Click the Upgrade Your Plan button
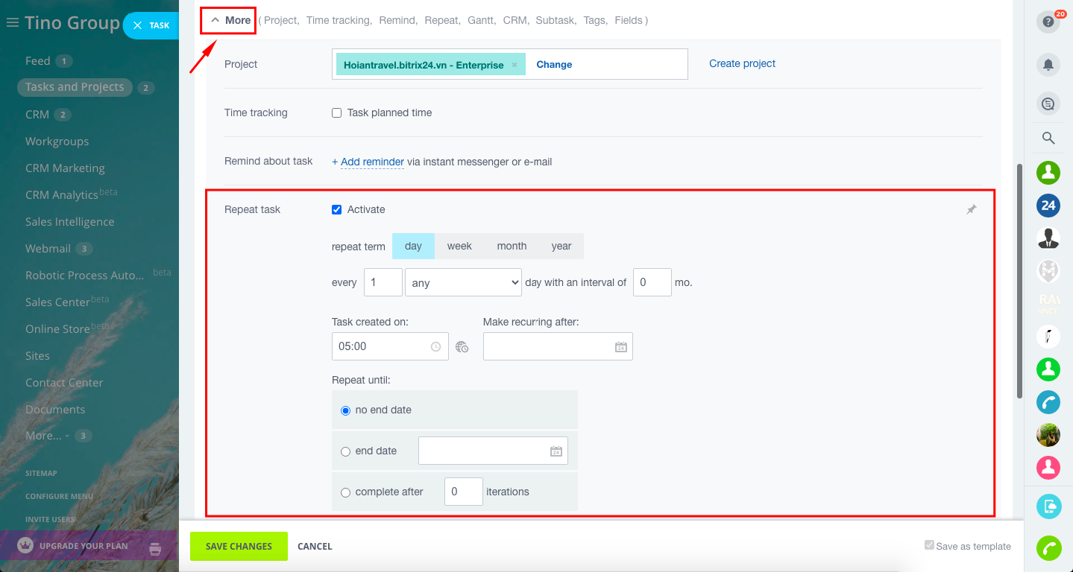The width and height of the screenshot is (1073, 572). [84, 546]
